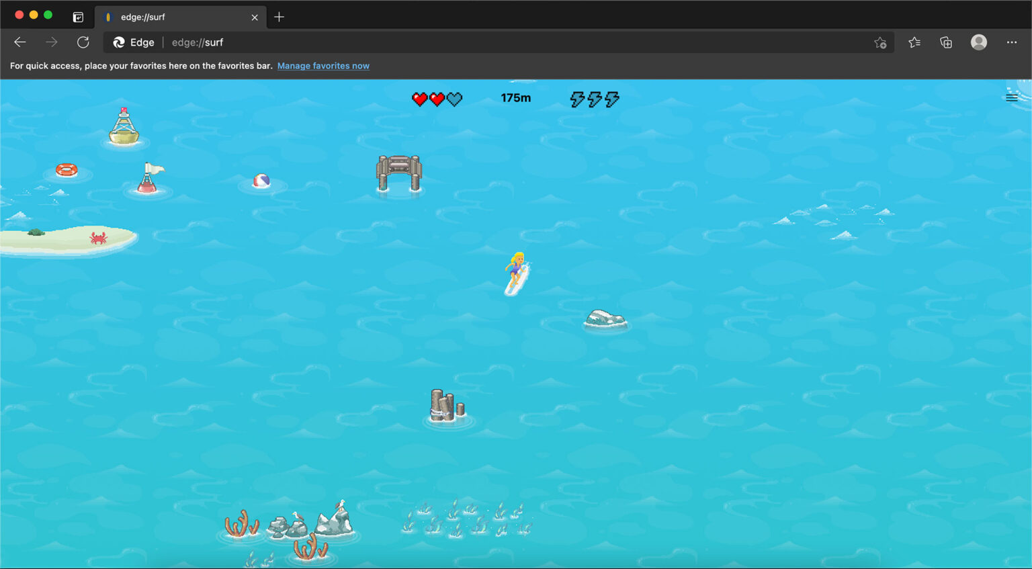Click the profile avatar icon
The width and height of the screenshot is (1032, 569).
(x=979, y=42)
